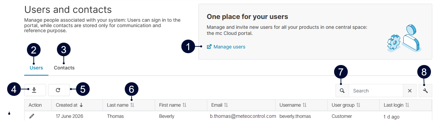Click the User group column header
Screen dimensions: 434x128
point(354,105)
